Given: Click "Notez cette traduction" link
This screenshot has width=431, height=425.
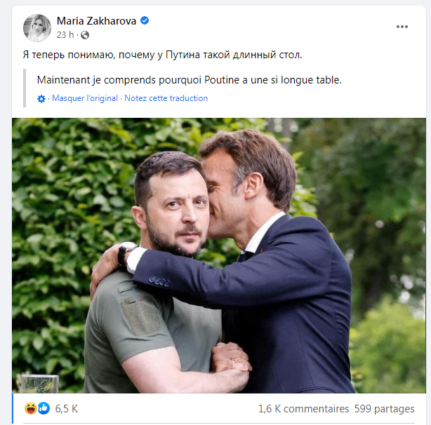Looking at the screenshot, I should coord(166,98).
